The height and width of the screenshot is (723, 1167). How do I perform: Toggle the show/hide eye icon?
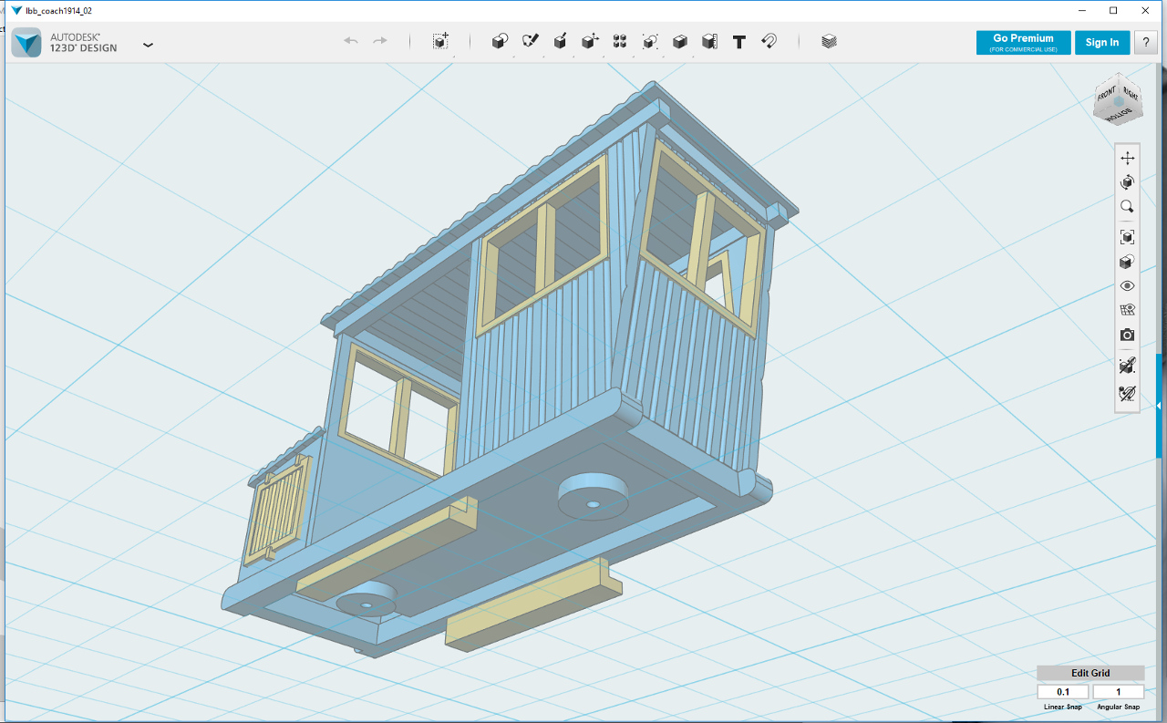[x=1127, y=286]
